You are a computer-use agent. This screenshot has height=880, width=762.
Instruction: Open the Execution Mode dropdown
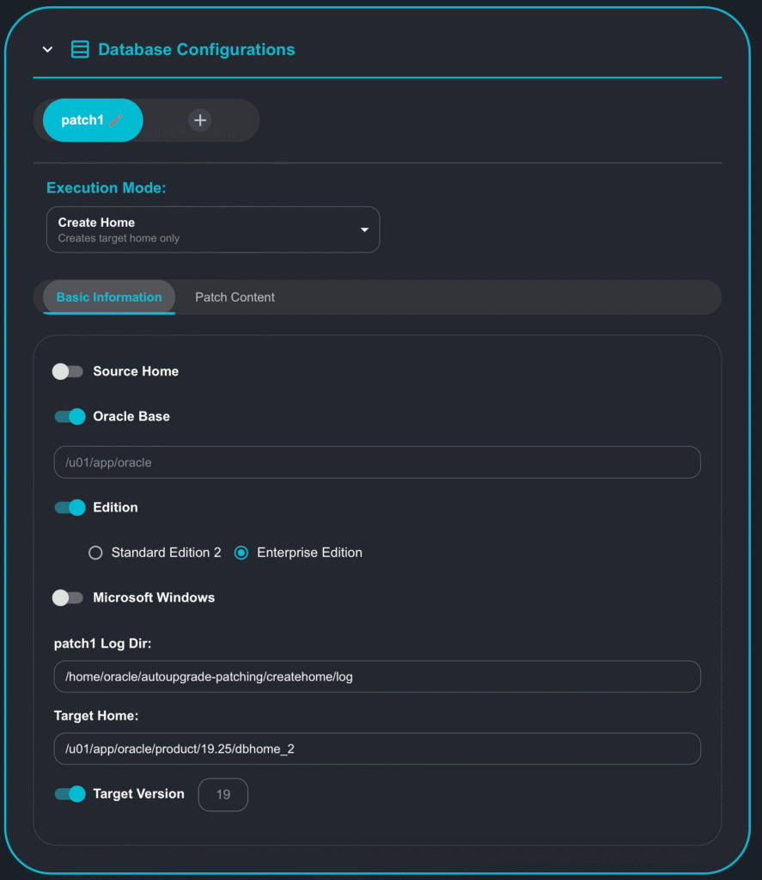pyautogui.click(x=212, y=229)
